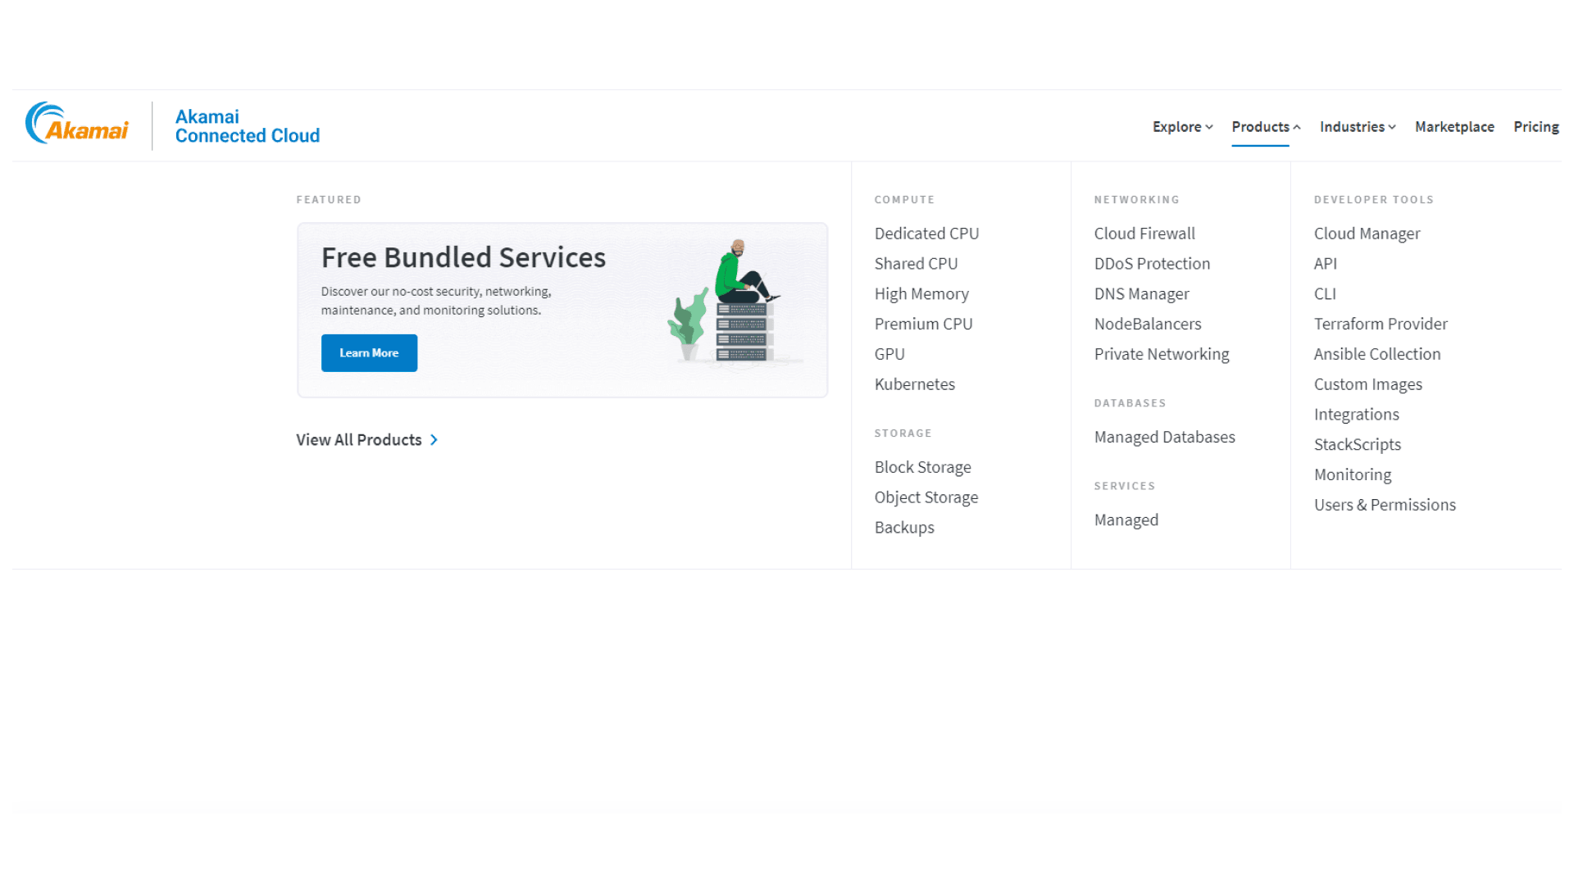
Task: Open DDoS Protection
Action: pyautogui.click(x=1152, y=264)
